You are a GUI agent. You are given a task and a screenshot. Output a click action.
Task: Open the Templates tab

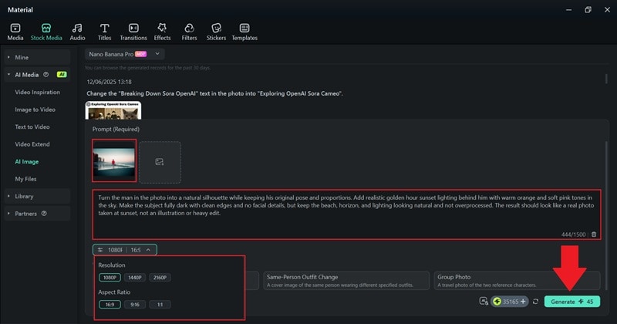click(244, 32)
